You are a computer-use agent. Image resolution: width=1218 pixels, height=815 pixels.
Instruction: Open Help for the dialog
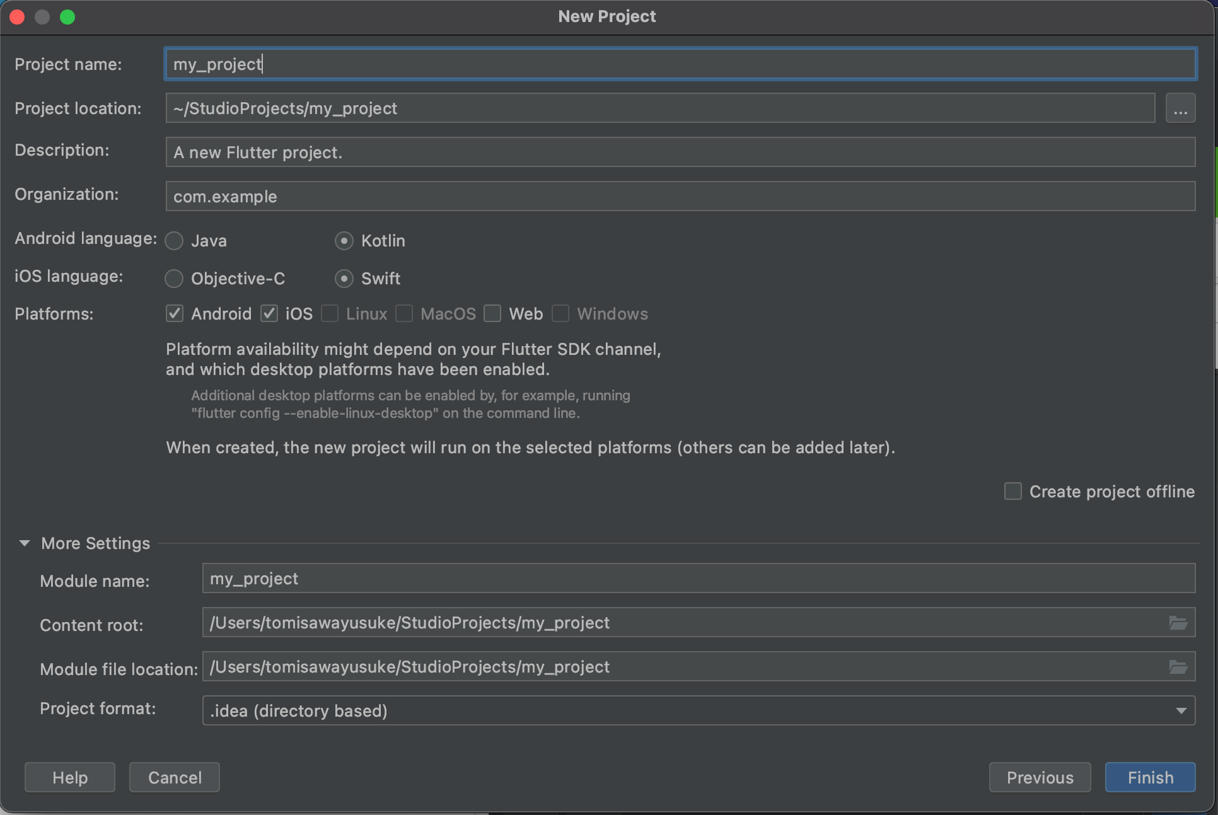70,777
